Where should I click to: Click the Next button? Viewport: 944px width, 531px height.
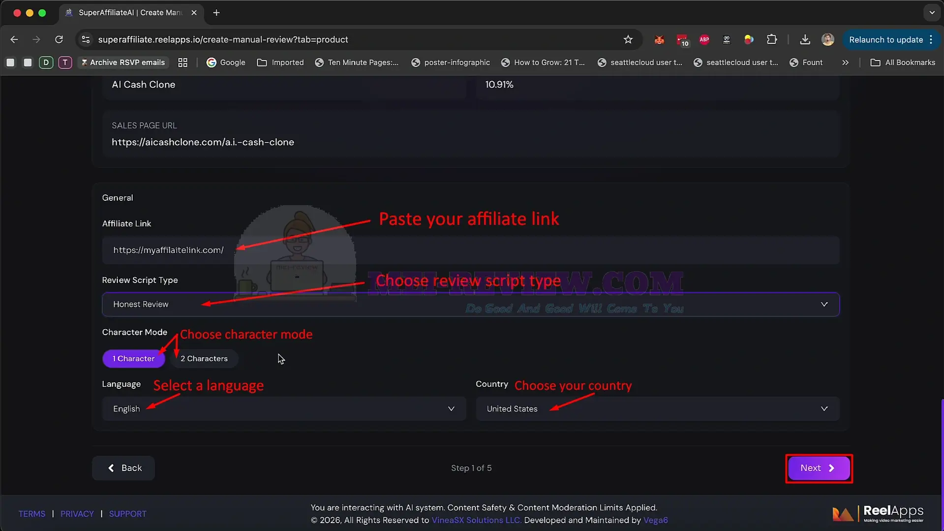(819, 468)
